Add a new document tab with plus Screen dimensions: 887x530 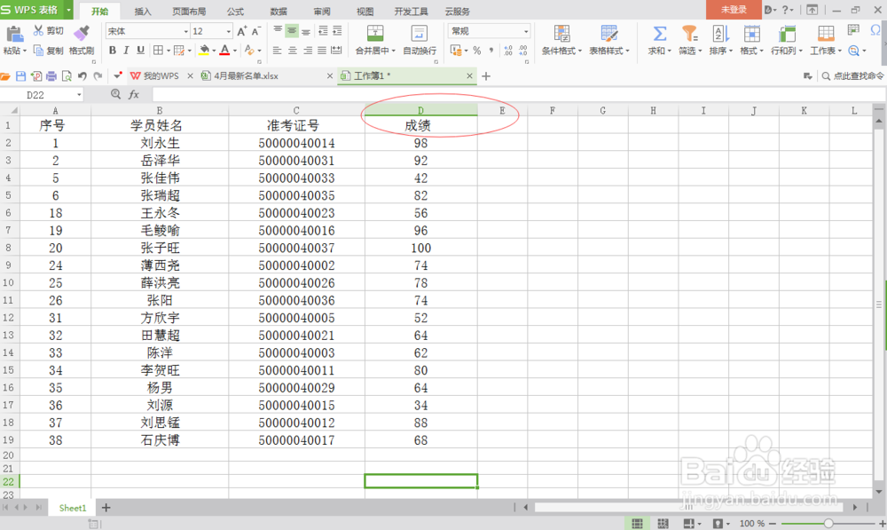click(x=486, y=75)
